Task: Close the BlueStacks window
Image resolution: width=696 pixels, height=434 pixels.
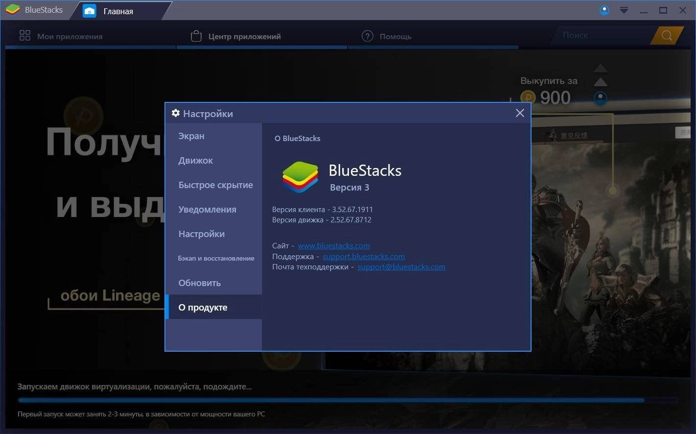Action: click(x=683, y=10)
